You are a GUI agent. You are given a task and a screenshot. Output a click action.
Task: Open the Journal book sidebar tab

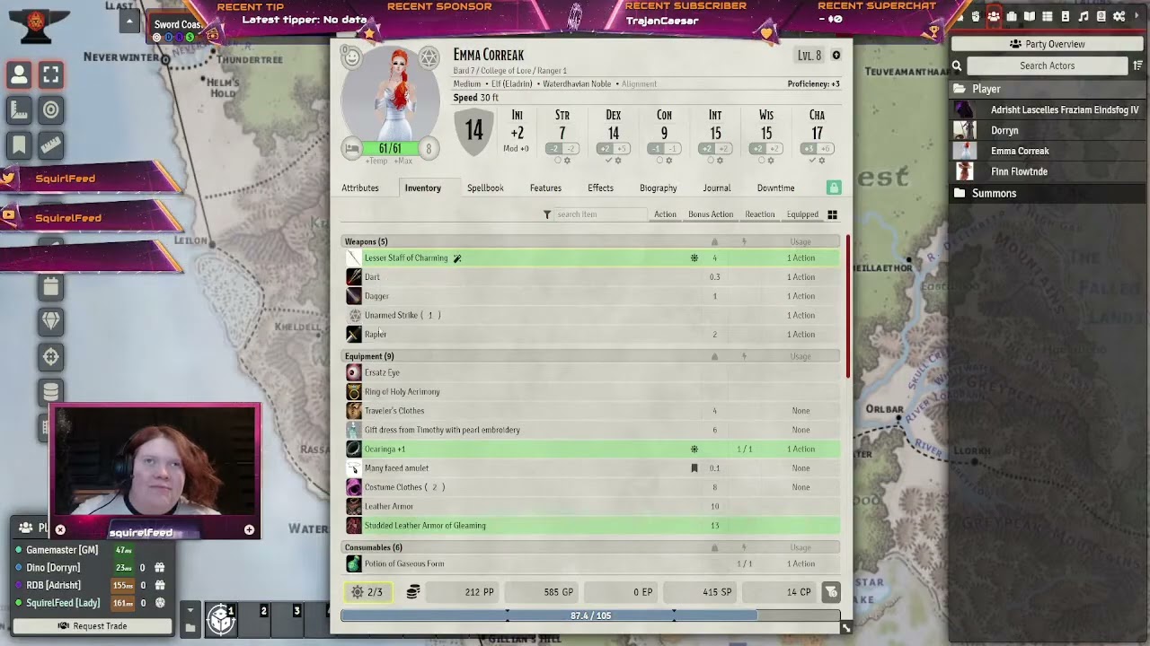point(1030,16)
